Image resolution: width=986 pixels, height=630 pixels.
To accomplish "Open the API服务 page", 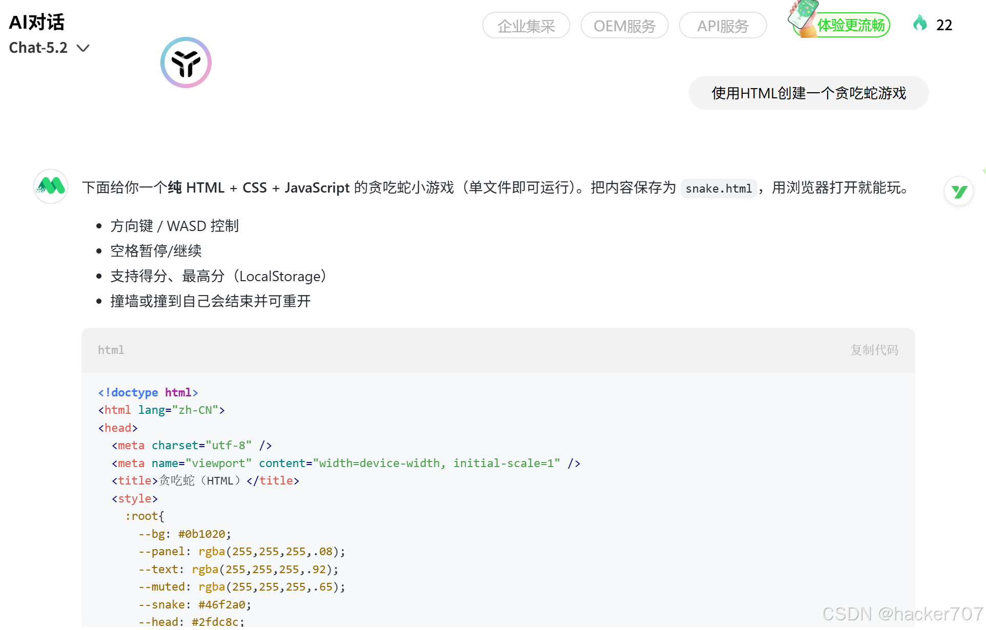I will pos(723,26).
